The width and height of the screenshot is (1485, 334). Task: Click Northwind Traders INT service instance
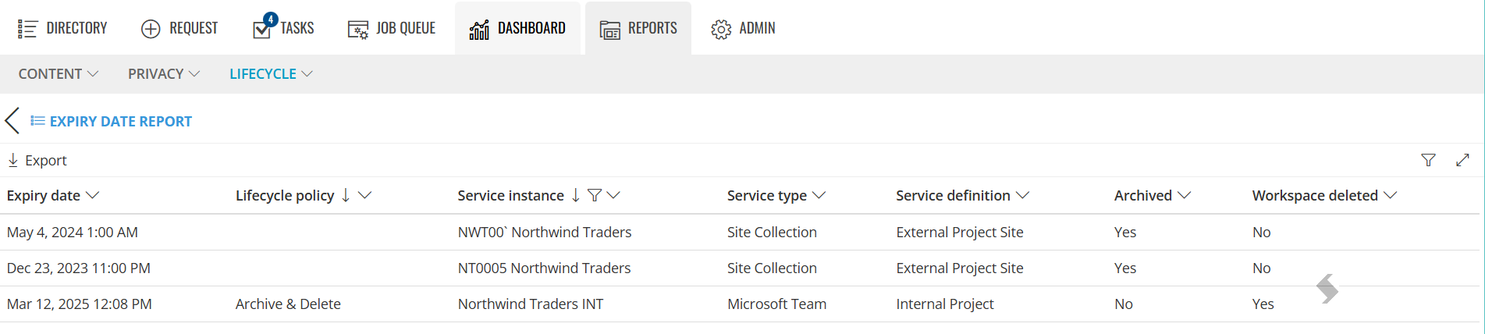pyautogui.click(x=531, y=304)
